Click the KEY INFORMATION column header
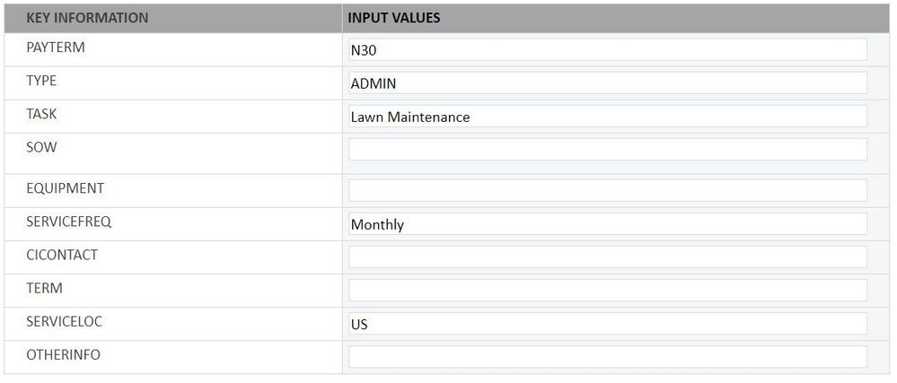Screen dimensions: 897x383 pyautogui.click(x=87, y=18)
